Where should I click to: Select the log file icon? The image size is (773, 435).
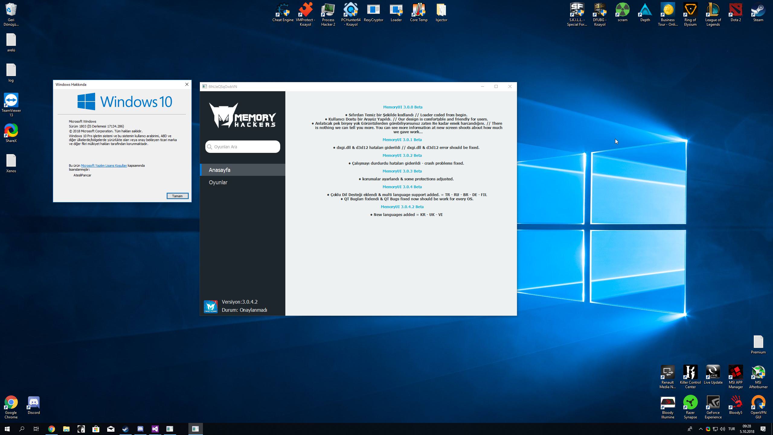[x=11, y=73]
